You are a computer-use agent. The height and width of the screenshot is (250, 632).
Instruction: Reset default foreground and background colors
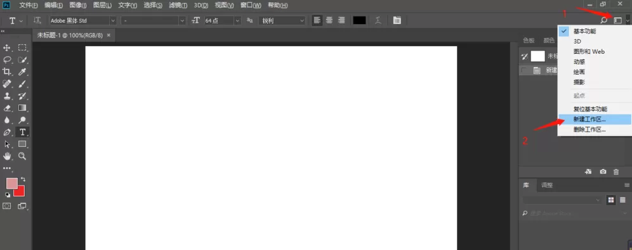[x=8, y=195]
